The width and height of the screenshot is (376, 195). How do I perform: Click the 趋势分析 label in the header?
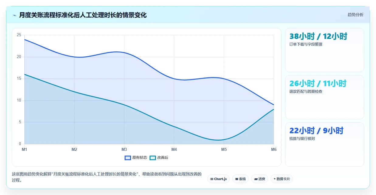coord(355,15)
